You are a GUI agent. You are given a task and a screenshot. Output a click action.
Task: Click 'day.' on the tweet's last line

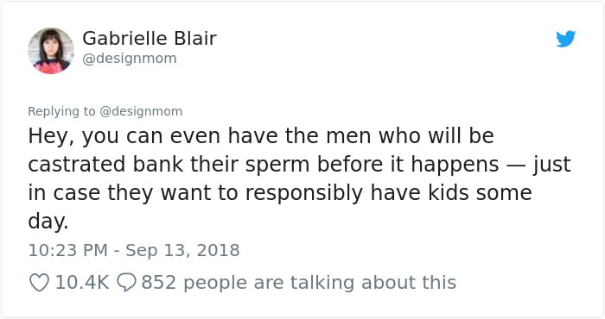tap(48, 222)
